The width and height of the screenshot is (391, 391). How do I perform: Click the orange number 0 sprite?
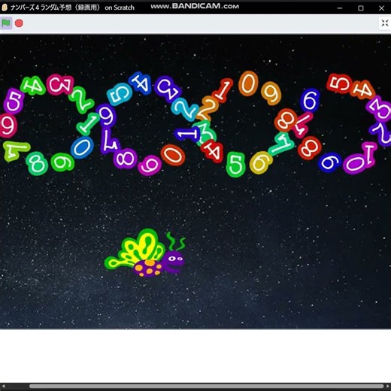pyautogui.click(x=248, y=83)
